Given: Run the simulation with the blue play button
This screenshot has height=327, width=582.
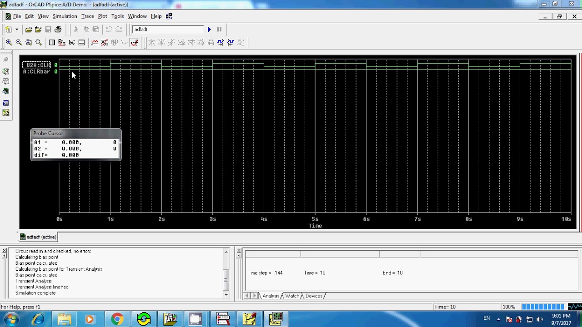Looking at the screenshot, I should click(x=209, y=30).
